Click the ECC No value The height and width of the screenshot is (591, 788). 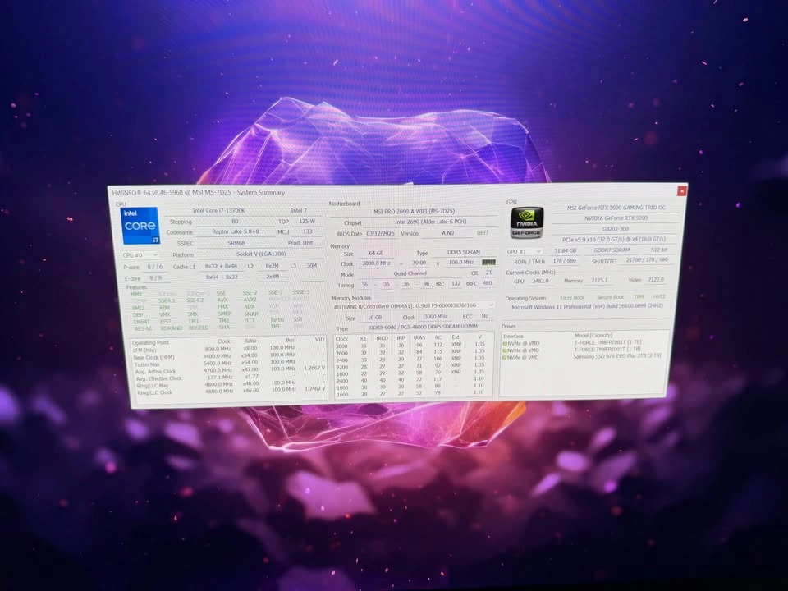(484, 316)
